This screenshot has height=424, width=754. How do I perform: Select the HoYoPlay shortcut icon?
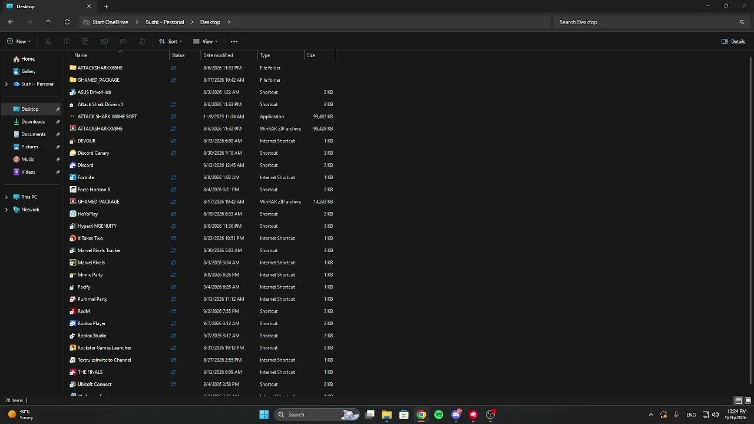tap(73, 214)
